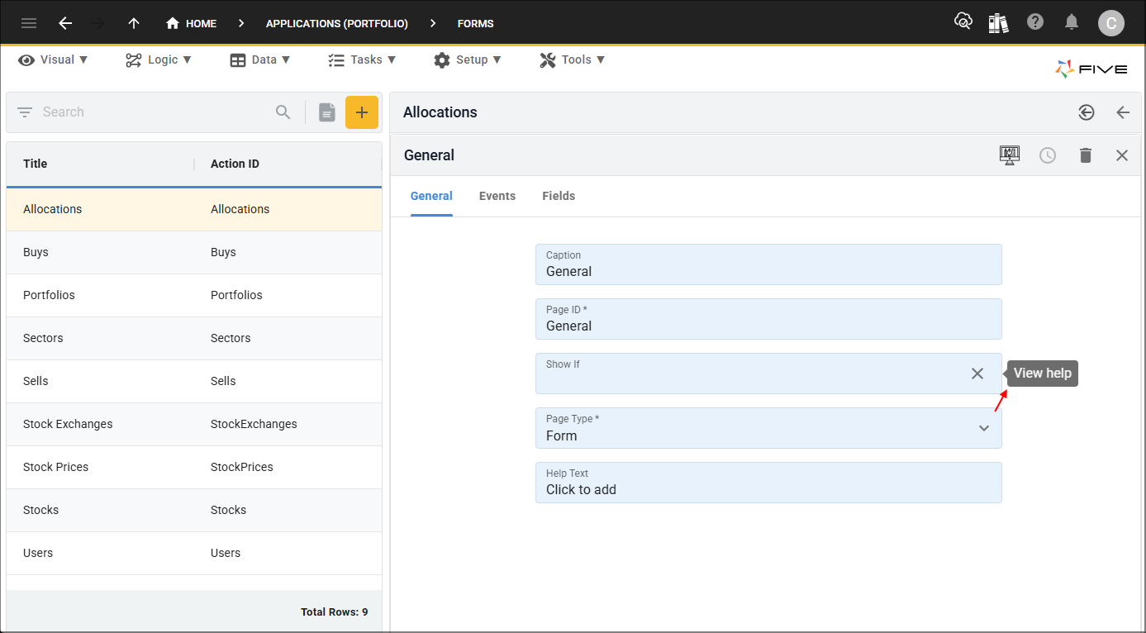This screenshot has width=1146, height=633.
Task: Expand the Page Type dropdown
Action: click(984, 428)
